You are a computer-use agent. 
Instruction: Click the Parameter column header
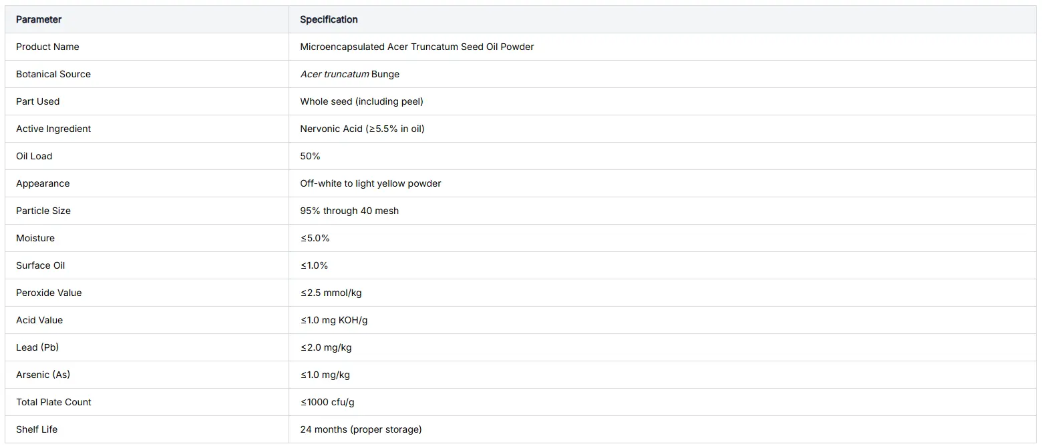(x=39, y=19)
